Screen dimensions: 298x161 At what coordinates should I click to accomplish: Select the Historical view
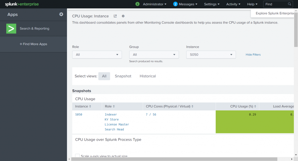[x=148, y=76]
